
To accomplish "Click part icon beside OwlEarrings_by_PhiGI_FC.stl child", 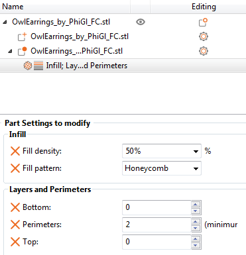I will pyautogui.click(x=23, y=36).
